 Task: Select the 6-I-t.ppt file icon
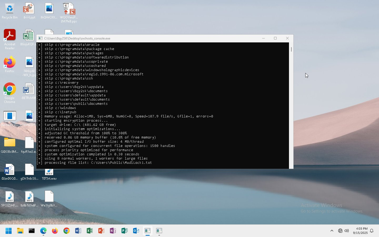coord(29,11)
